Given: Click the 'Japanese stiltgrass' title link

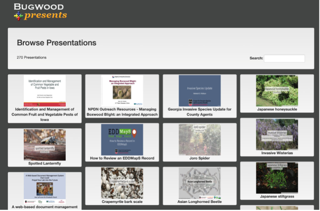Looking at the screenshot, I should coord(277,197).
